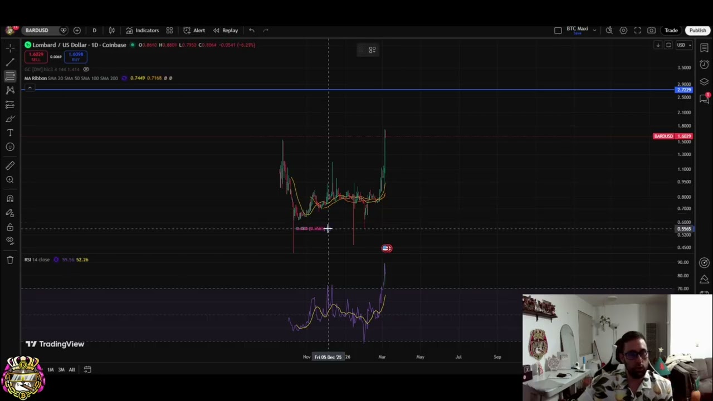The width and height of the screenshot is (713, 401).
Task: Select the 1M time range
Action: point(50,370)
